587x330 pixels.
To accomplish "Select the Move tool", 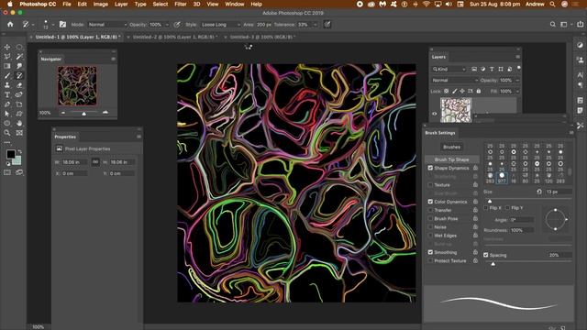I will click(7, 47).
